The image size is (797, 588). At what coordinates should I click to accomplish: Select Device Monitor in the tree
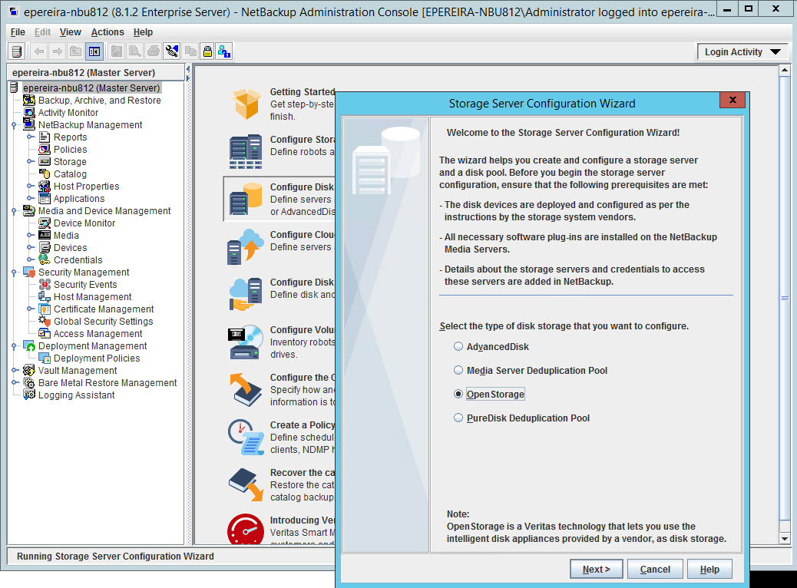(x=84, y=223)
